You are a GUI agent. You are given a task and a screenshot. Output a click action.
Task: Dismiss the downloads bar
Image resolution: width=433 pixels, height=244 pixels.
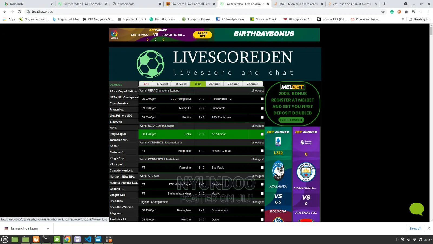[429, 228]
